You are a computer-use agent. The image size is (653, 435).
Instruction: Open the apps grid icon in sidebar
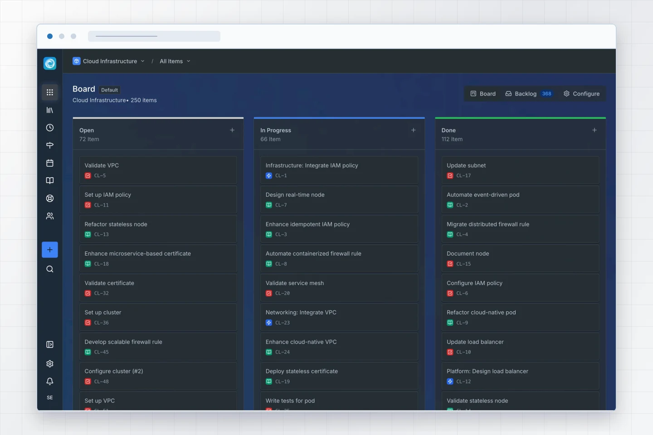pos(50,92)
